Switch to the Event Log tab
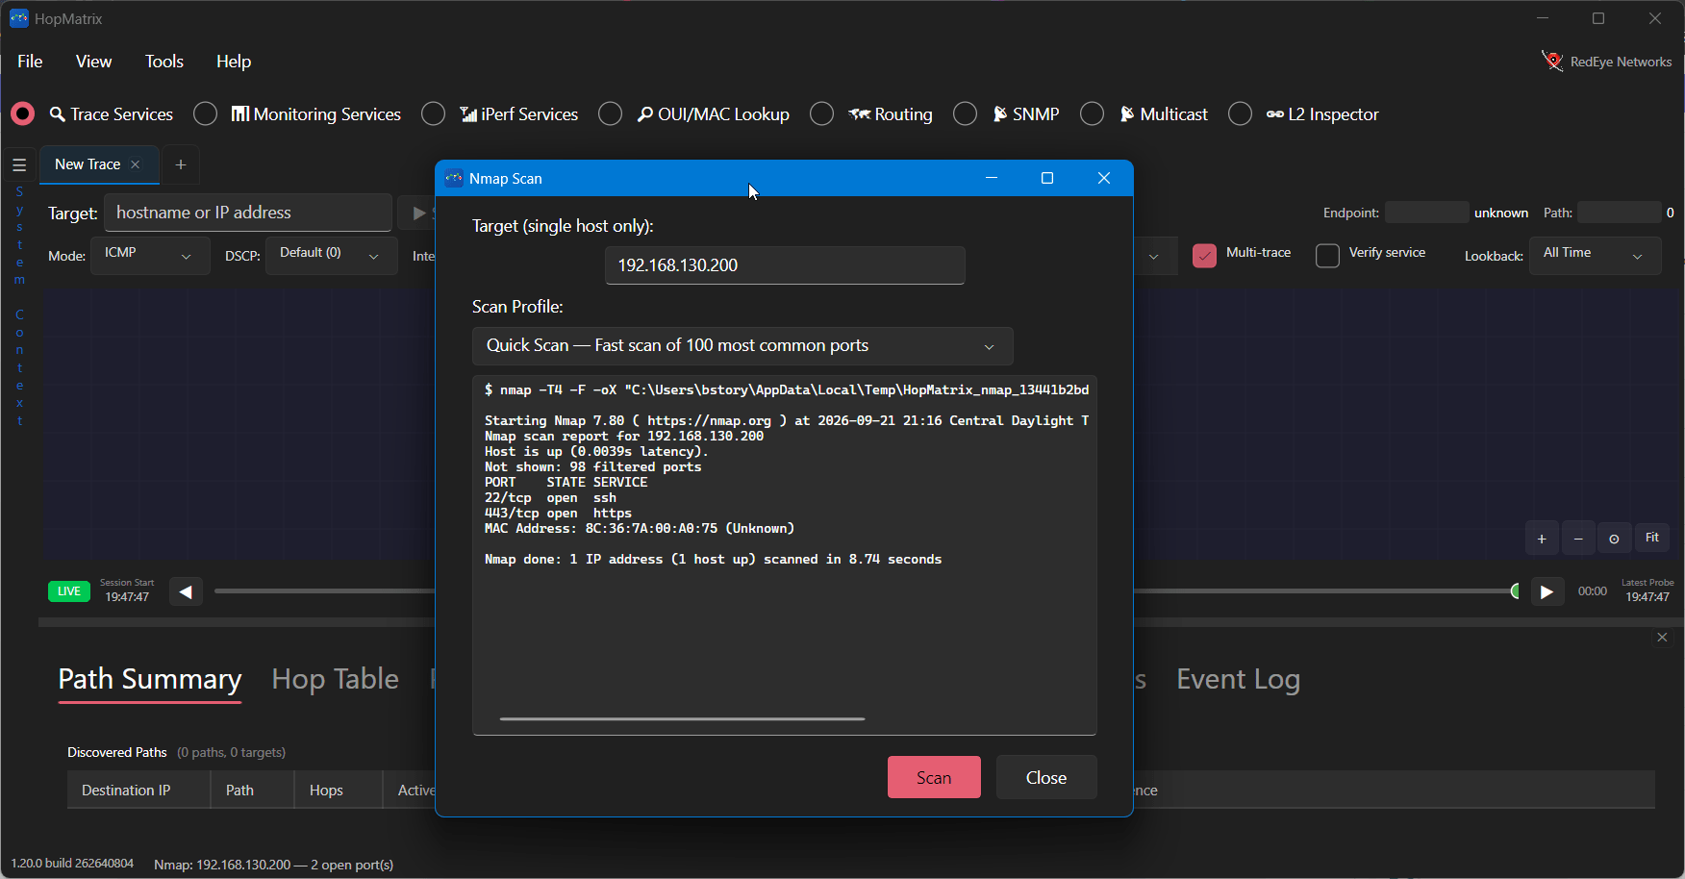Screen dimensions: 1685x879 (1239, 680)
